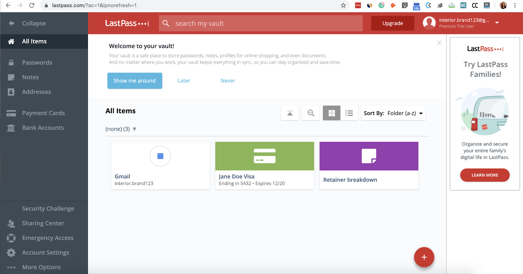Open the Retainer breakdown note

point(369,165)
